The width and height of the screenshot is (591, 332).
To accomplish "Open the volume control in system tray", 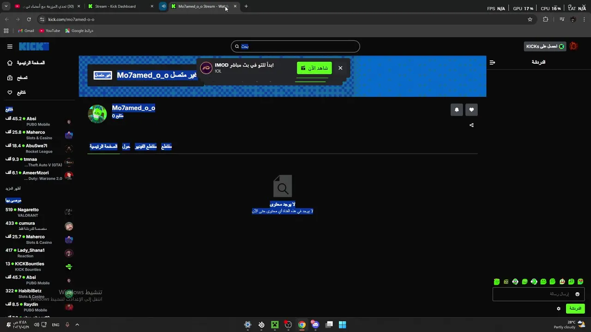I will click(x=36, y=325).
